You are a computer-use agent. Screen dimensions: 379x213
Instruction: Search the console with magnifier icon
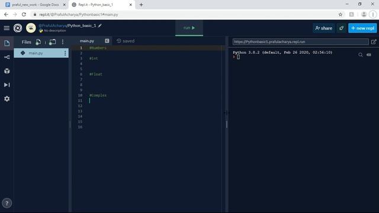[x=361, y=55]
